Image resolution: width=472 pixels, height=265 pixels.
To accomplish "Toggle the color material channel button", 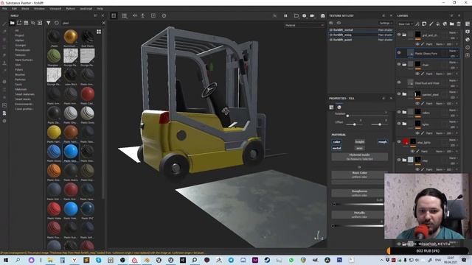I will (336, 141).
